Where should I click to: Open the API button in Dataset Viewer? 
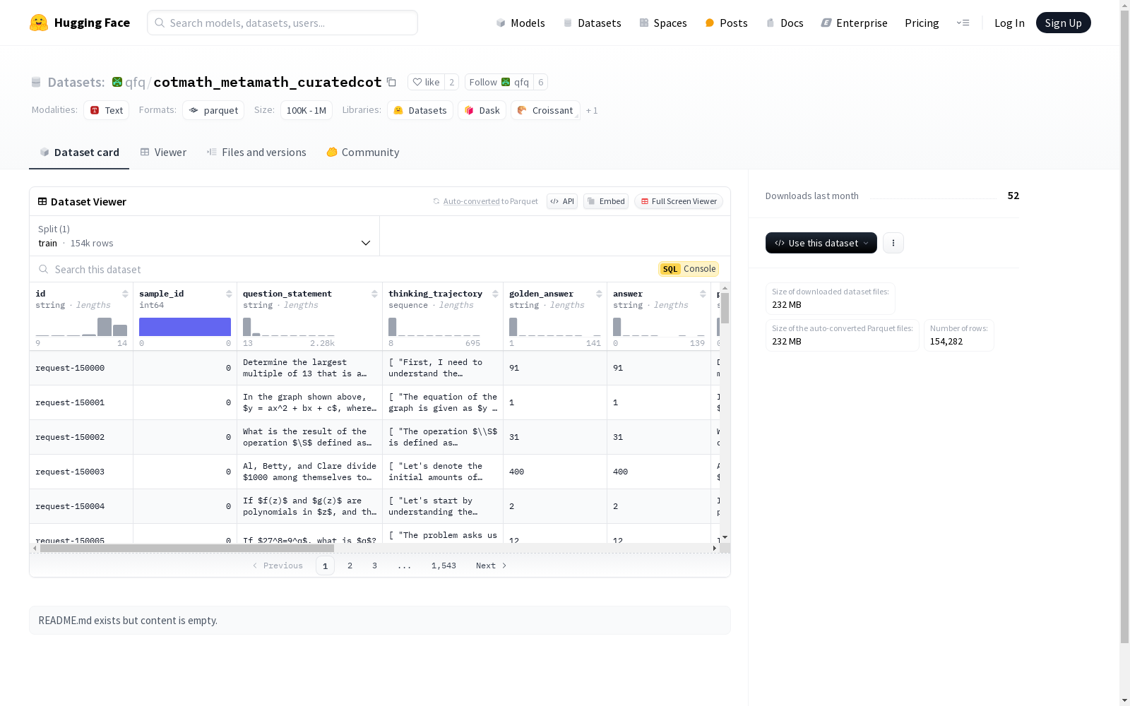[562, 201]
